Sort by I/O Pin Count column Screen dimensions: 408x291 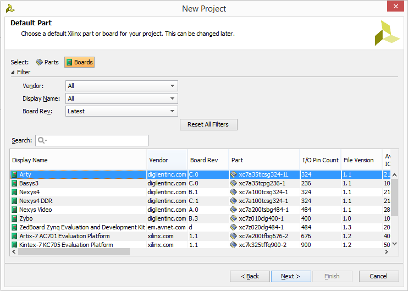(321, 160)
